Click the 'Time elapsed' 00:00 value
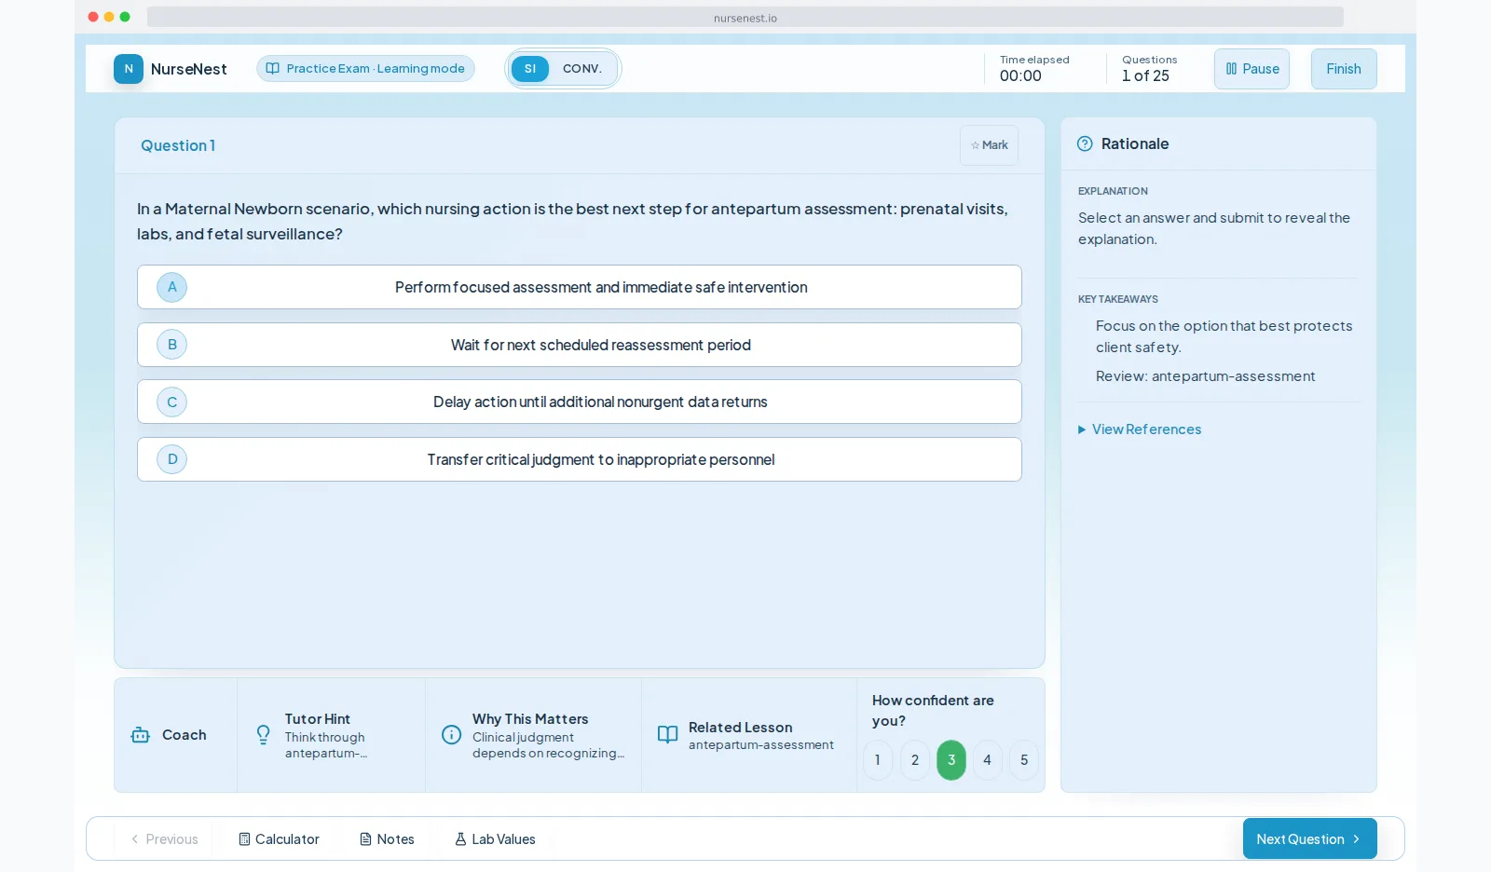The width and height of the screenshot is (1491, 872). (x=1020, y=76)
